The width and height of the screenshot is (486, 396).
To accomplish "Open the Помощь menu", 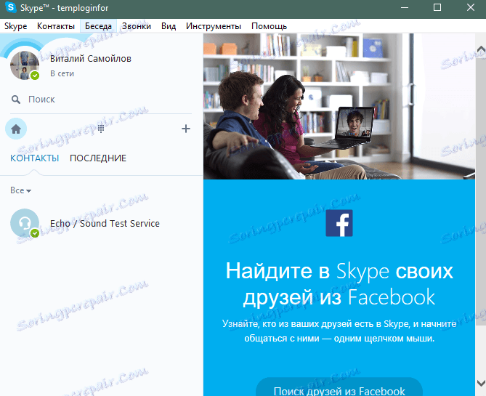I will (x=269, y=26).
